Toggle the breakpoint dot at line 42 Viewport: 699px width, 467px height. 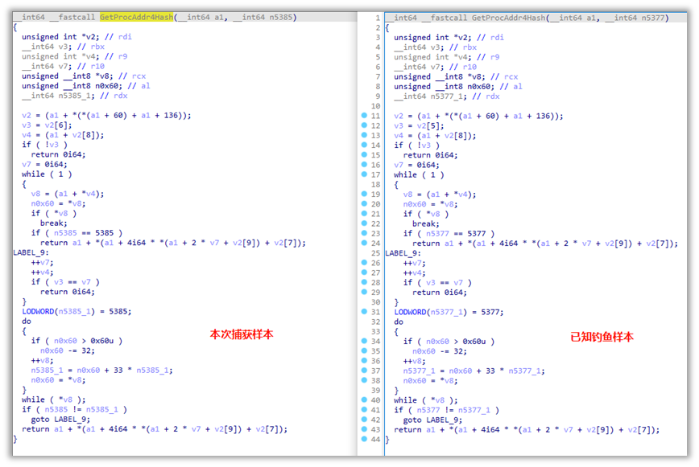click(x=364, y=420)
